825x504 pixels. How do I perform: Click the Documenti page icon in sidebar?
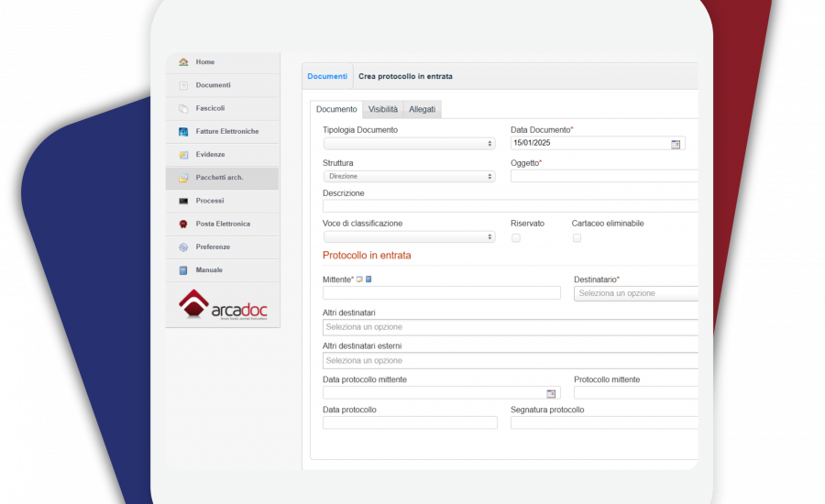pyautogui.click(x=183, y=85)
